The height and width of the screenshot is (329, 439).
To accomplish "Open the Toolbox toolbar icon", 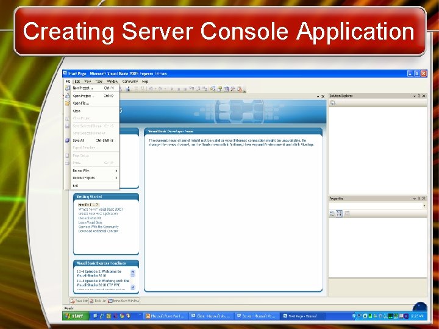I will click(x=233, y=89).
